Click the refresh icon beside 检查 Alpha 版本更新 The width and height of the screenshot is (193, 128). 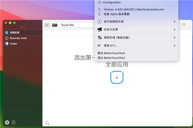point(99,14)
